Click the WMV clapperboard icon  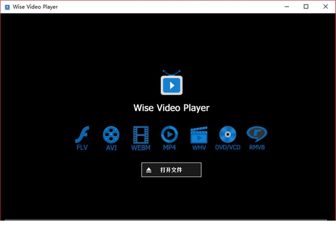point(199,135)
